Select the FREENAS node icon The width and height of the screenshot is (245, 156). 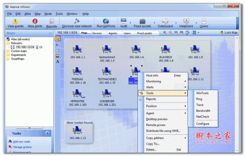click(x=78, y=71)
